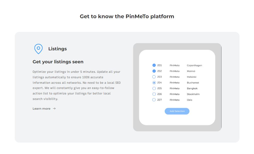Uncheck the 202 Malmö checkbox
The width and height of the screenshot is (254, 154).
154,71
